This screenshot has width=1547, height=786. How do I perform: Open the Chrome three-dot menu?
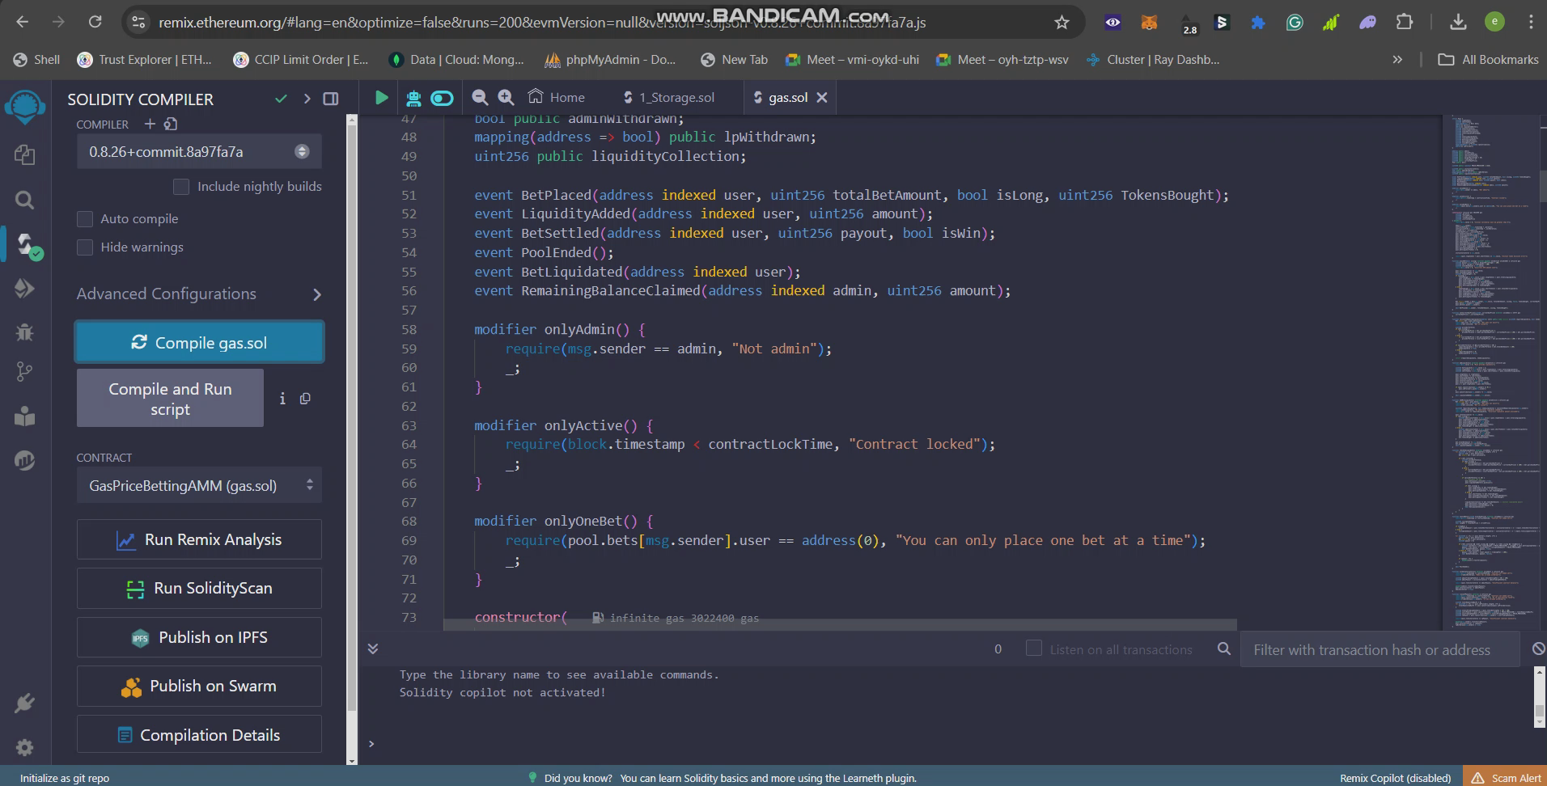point(1531,23)
